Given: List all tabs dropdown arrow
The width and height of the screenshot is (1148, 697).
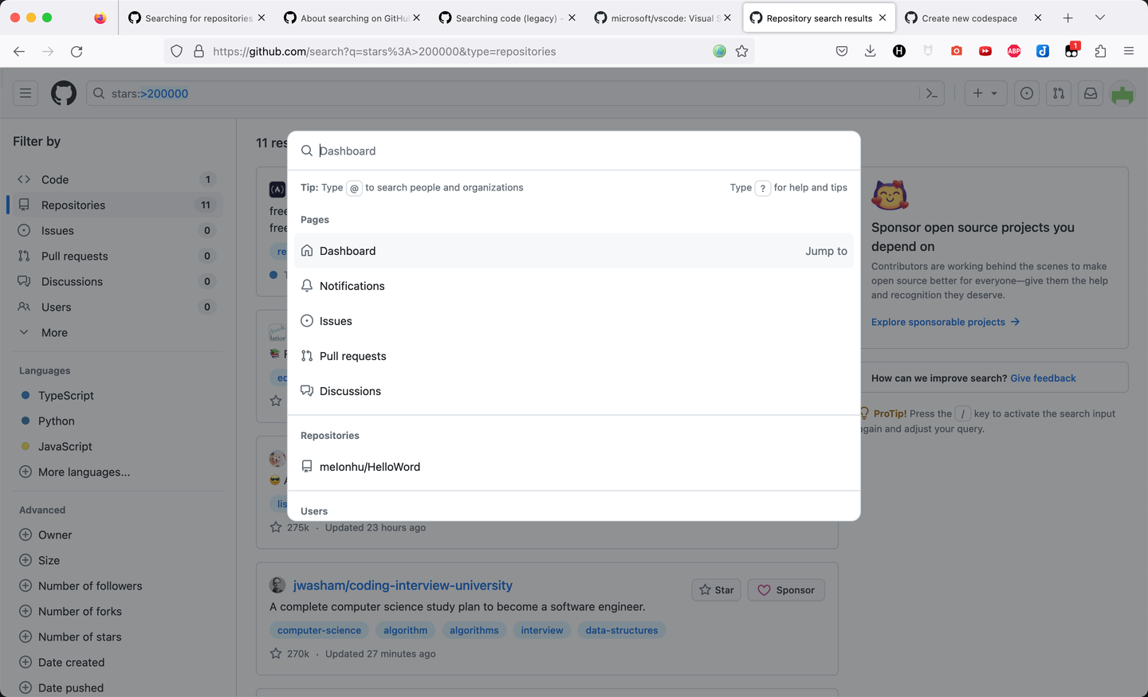Looking at the screenshot, I should click(1100, 18).
